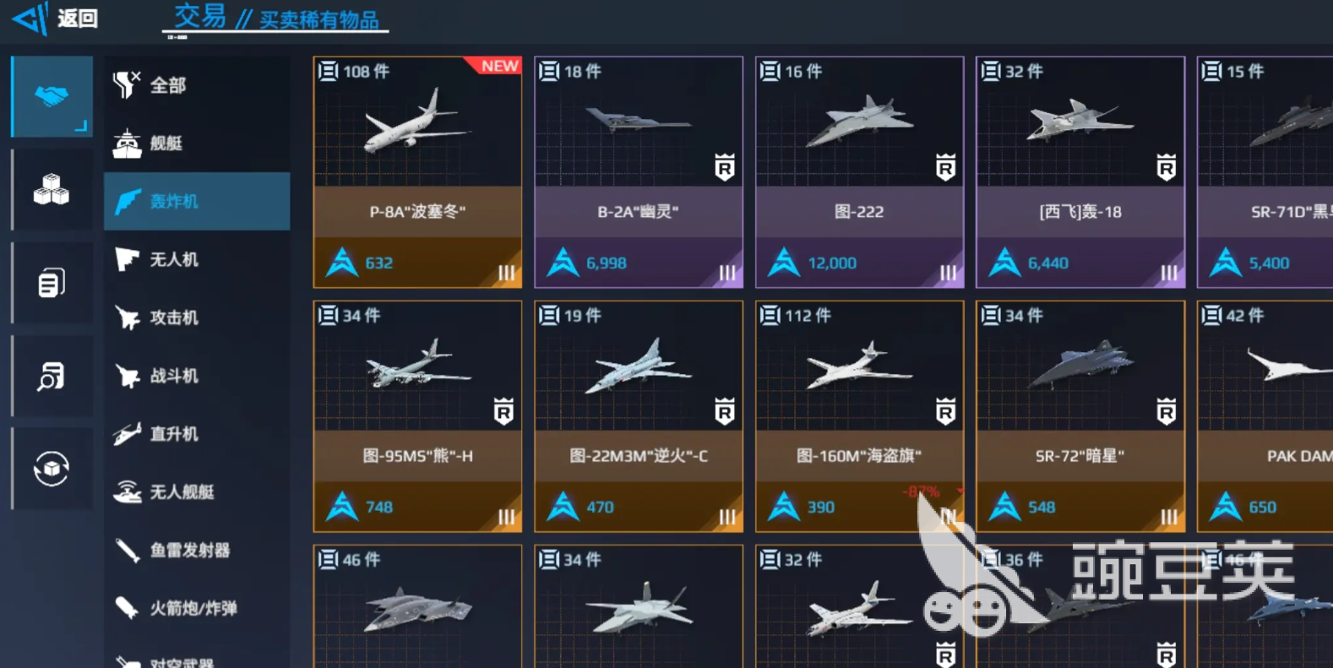This screenshot has width=1333, height=668.
Task: Open the search documents icon in sidebar
Action: (52, 376)
